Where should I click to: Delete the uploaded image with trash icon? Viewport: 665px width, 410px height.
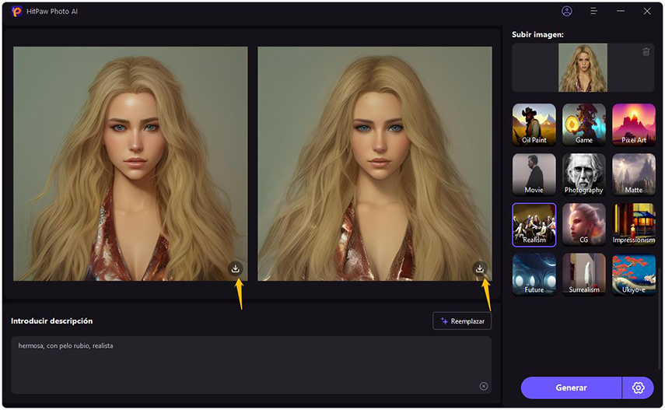(646, 52)
